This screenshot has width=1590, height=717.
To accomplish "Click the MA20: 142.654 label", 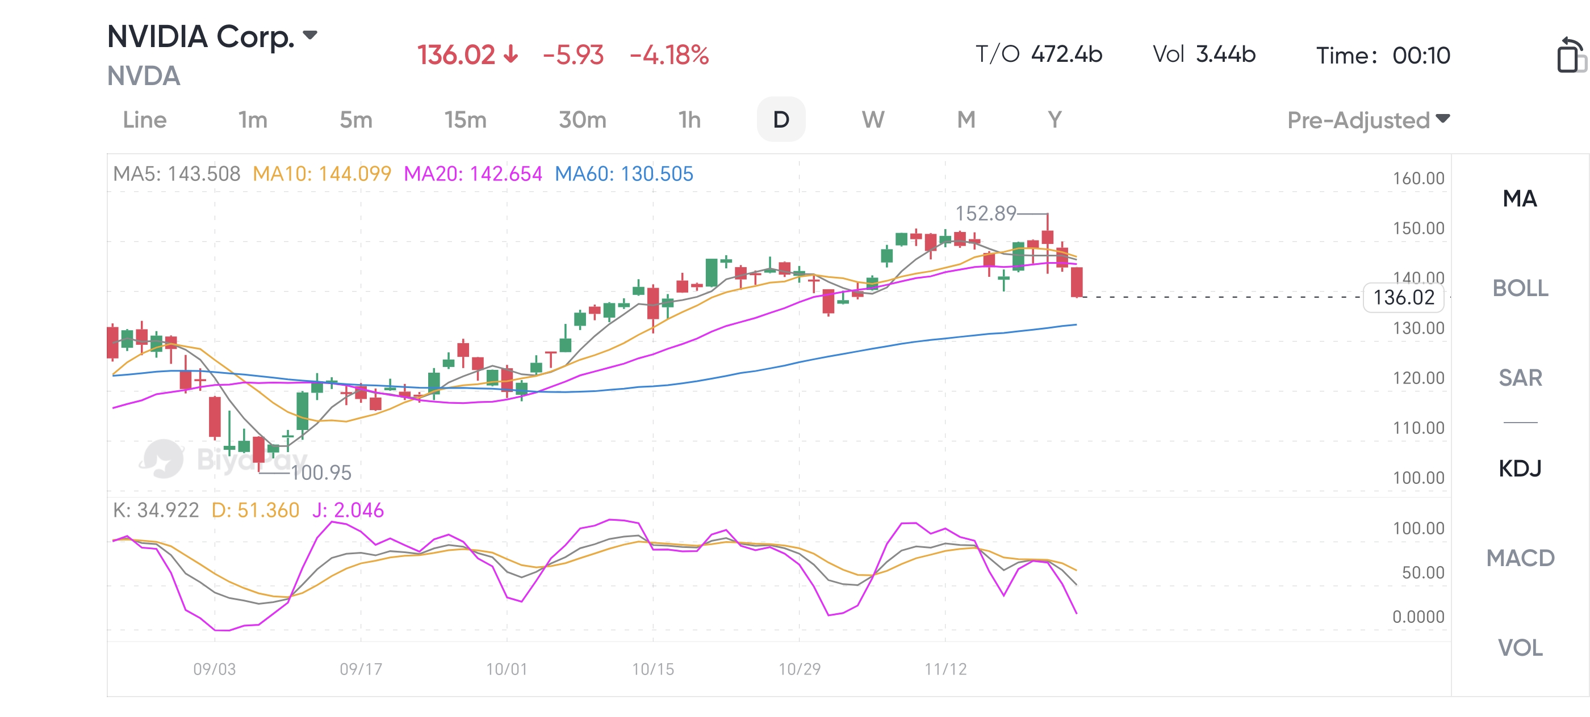I will tap(473, 174).
